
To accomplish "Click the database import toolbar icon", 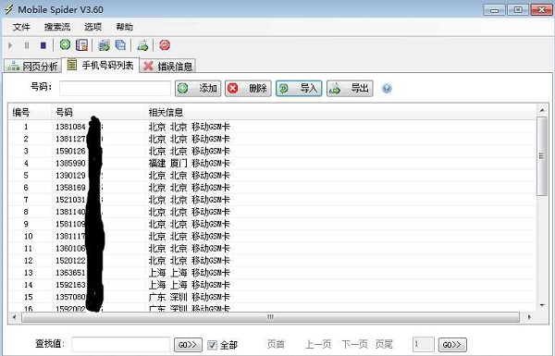I will coord(104,45).
